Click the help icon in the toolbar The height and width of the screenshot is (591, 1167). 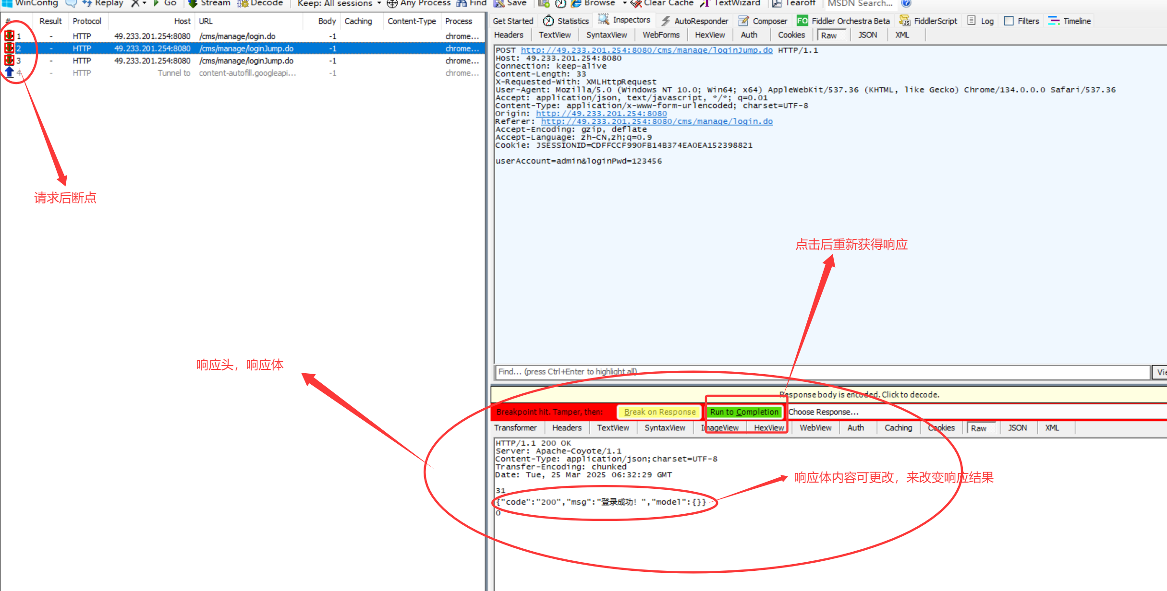pyautogui.click(x=906, y=3)
